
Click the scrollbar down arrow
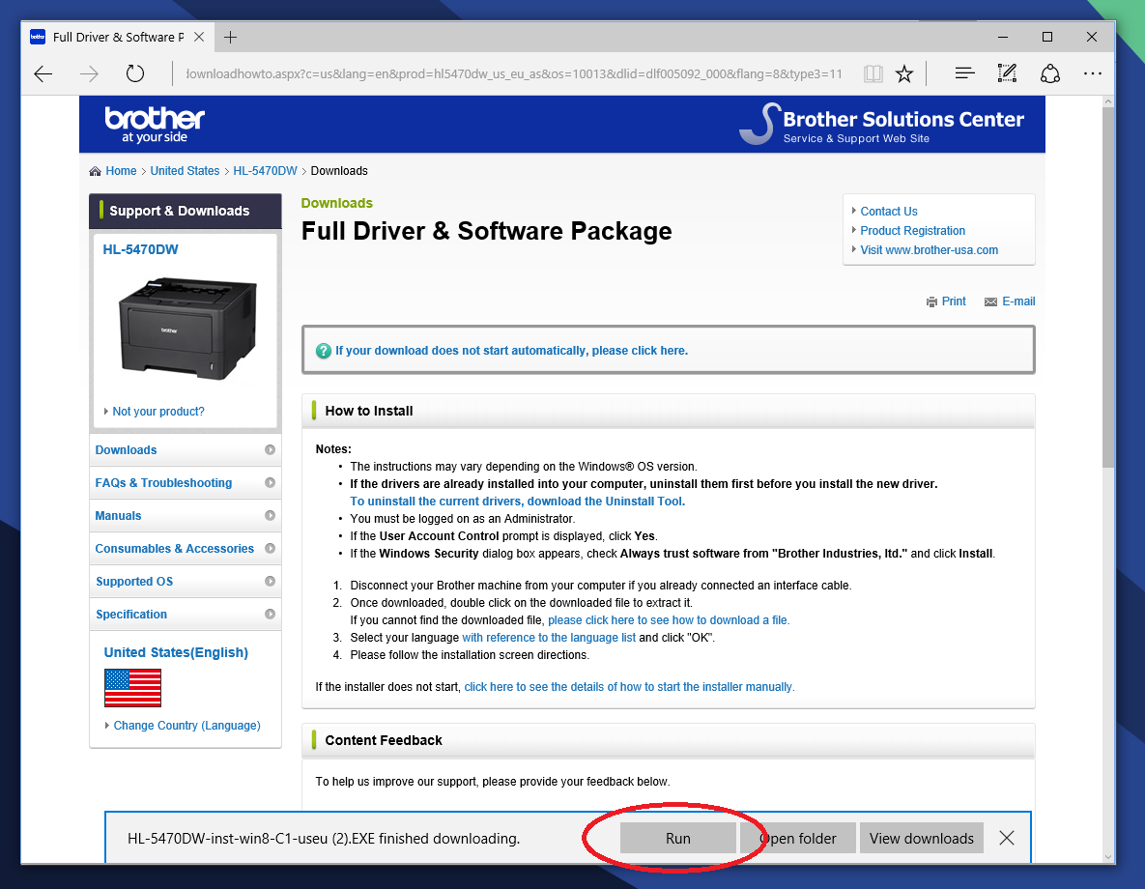click(1108, 857)
